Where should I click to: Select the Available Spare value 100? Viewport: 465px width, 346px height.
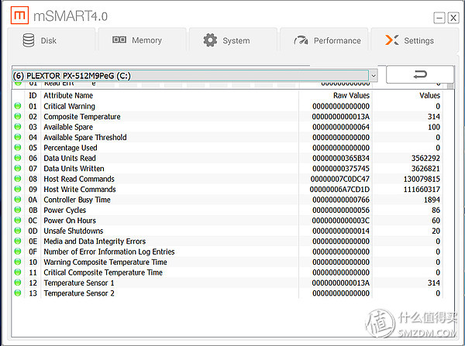[x=434, y=127]
